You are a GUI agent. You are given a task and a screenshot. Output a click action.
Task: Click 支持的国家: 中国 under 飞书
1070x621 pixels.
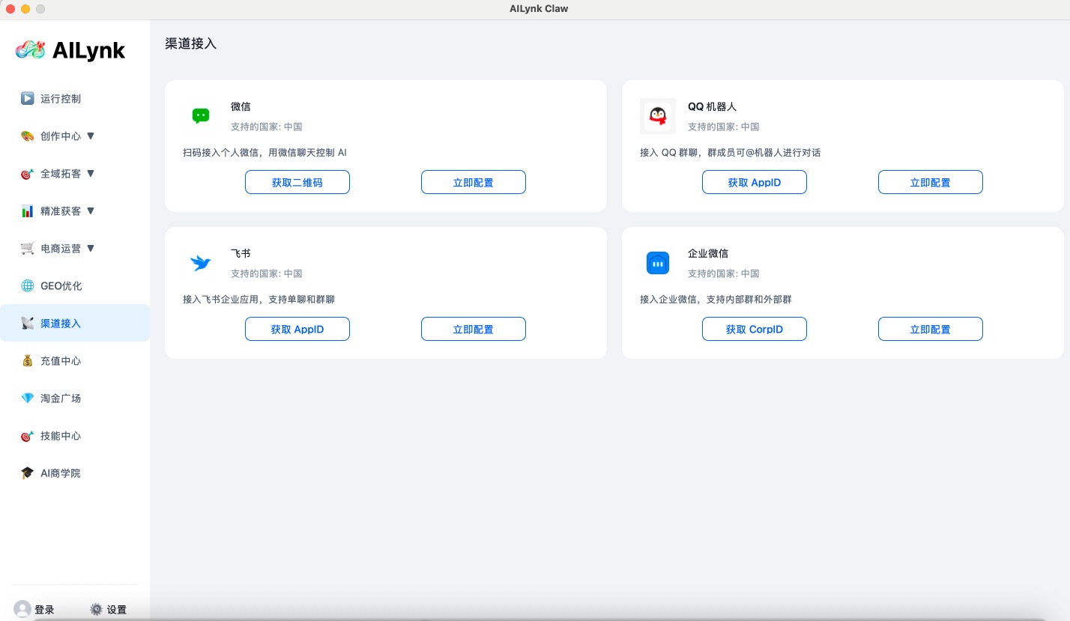(267, 273)
